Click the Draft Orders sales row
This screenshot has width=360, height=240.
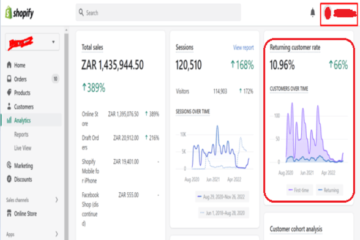[x=120, y=143]
